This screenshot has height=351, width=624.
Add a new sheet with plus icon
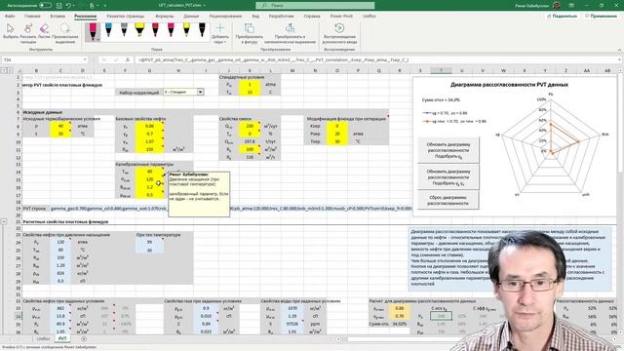[84, 339]
